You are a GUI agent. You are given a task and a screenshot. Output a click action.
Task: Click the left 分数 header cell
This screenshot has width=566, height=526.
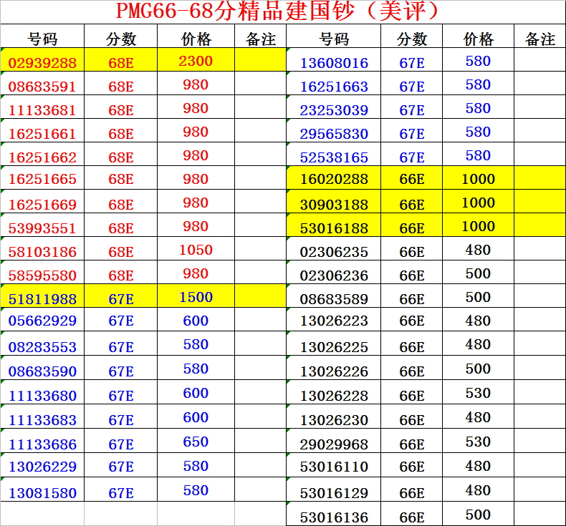click(121, 39)
